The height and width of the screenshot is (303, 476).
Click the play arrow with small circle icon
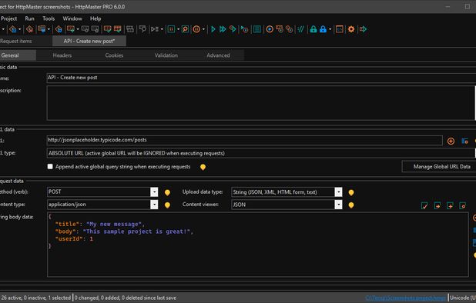point(244,29)
